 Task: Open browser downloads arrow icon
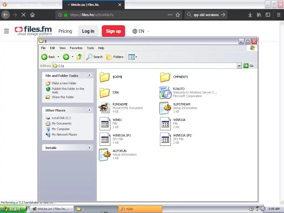pos(250,15)
